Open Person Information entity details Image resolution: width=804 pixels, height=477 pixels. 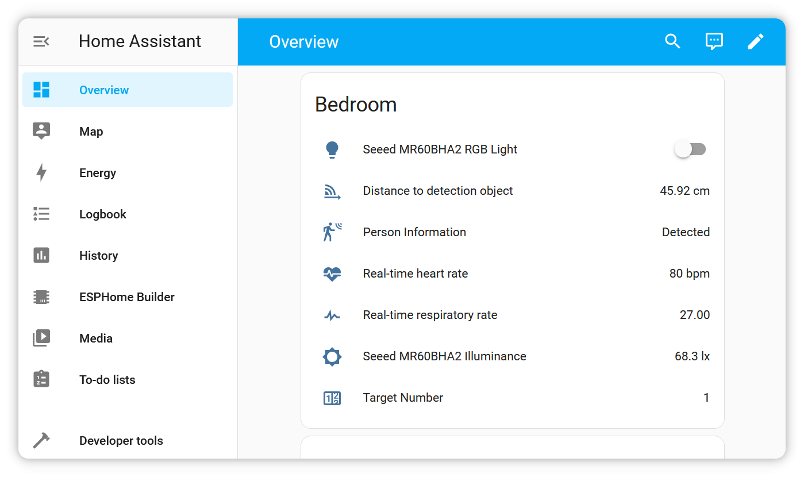(513, 232)
